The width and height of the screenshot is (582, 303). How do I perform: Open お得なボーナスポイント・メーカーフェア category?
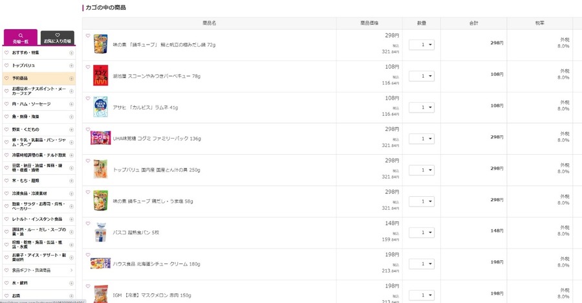coord(39,91)
